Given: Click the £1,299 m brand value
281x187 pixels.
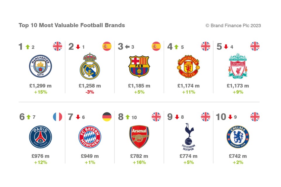Looking at the screenshot, I should 40,86.
